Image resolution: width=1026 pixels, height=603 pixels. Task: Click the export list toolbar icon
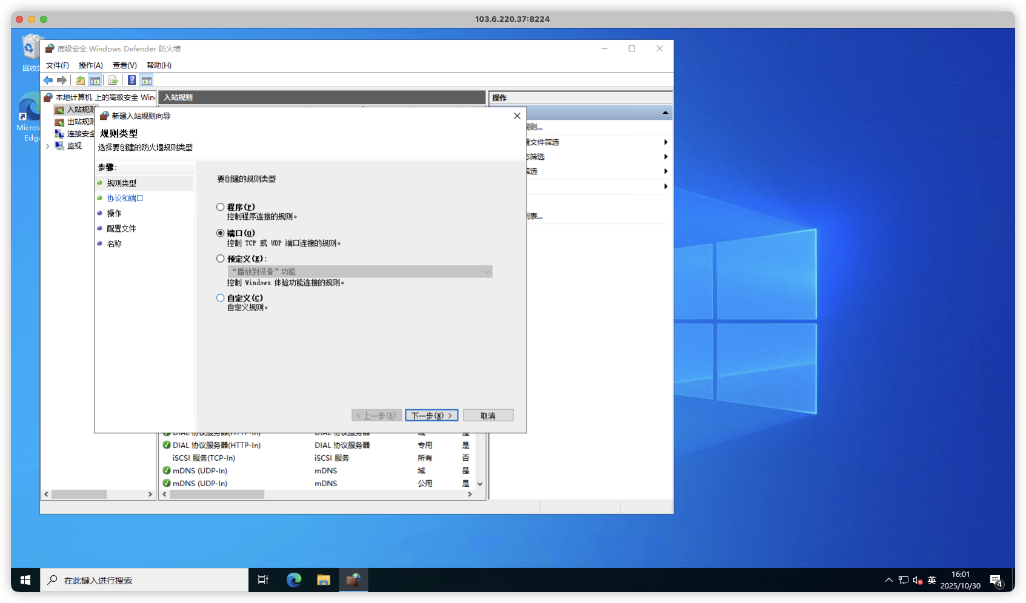pos(113,81)
